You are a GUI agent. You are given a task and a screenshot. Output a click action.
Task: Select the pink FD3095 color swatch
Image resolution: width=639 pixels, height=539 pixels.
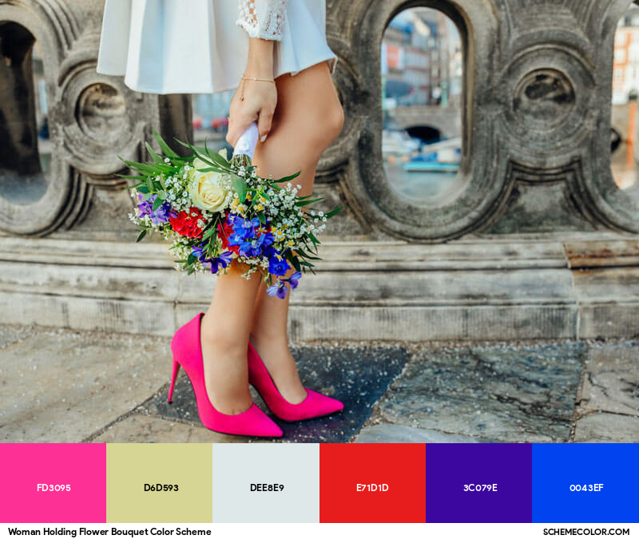tap(53, 483)
